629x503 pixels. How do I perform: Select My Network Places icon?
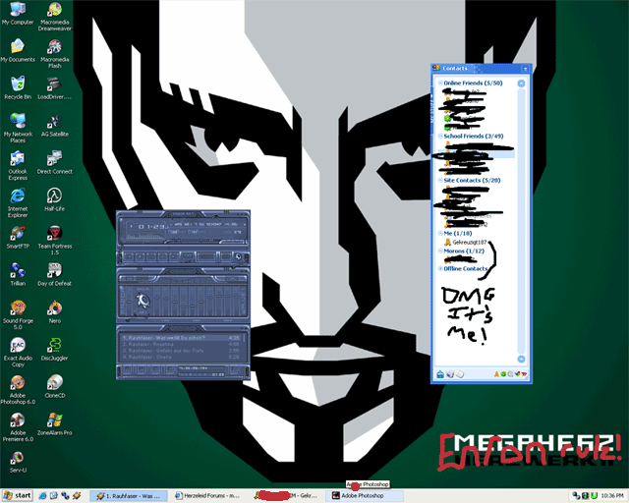tap(18, 128)
